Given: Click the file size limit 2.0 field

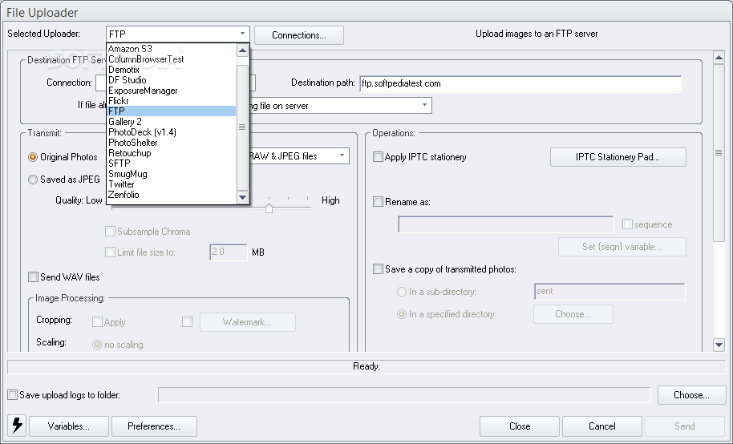Looking at the screenshot, I should pyautogui.click(x=228, y=252).
